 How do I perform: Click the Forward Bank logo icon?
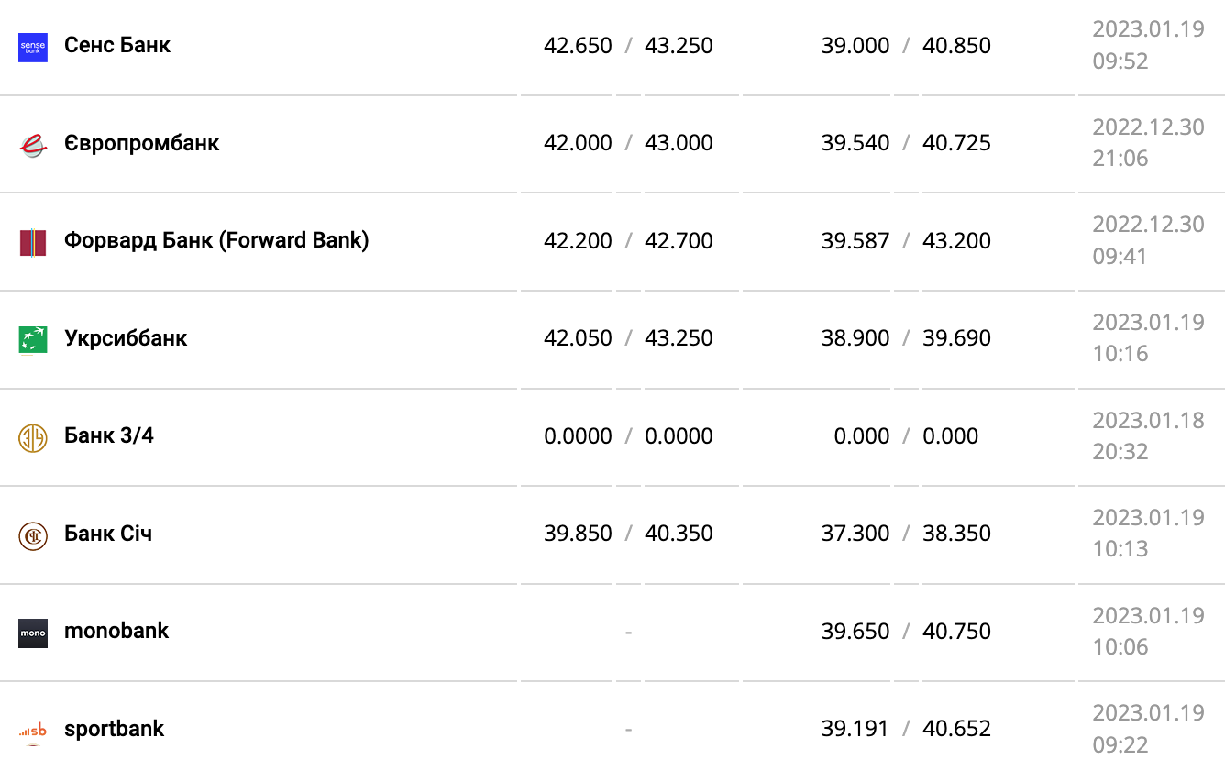pyautogui.click(x=33, y=243)
